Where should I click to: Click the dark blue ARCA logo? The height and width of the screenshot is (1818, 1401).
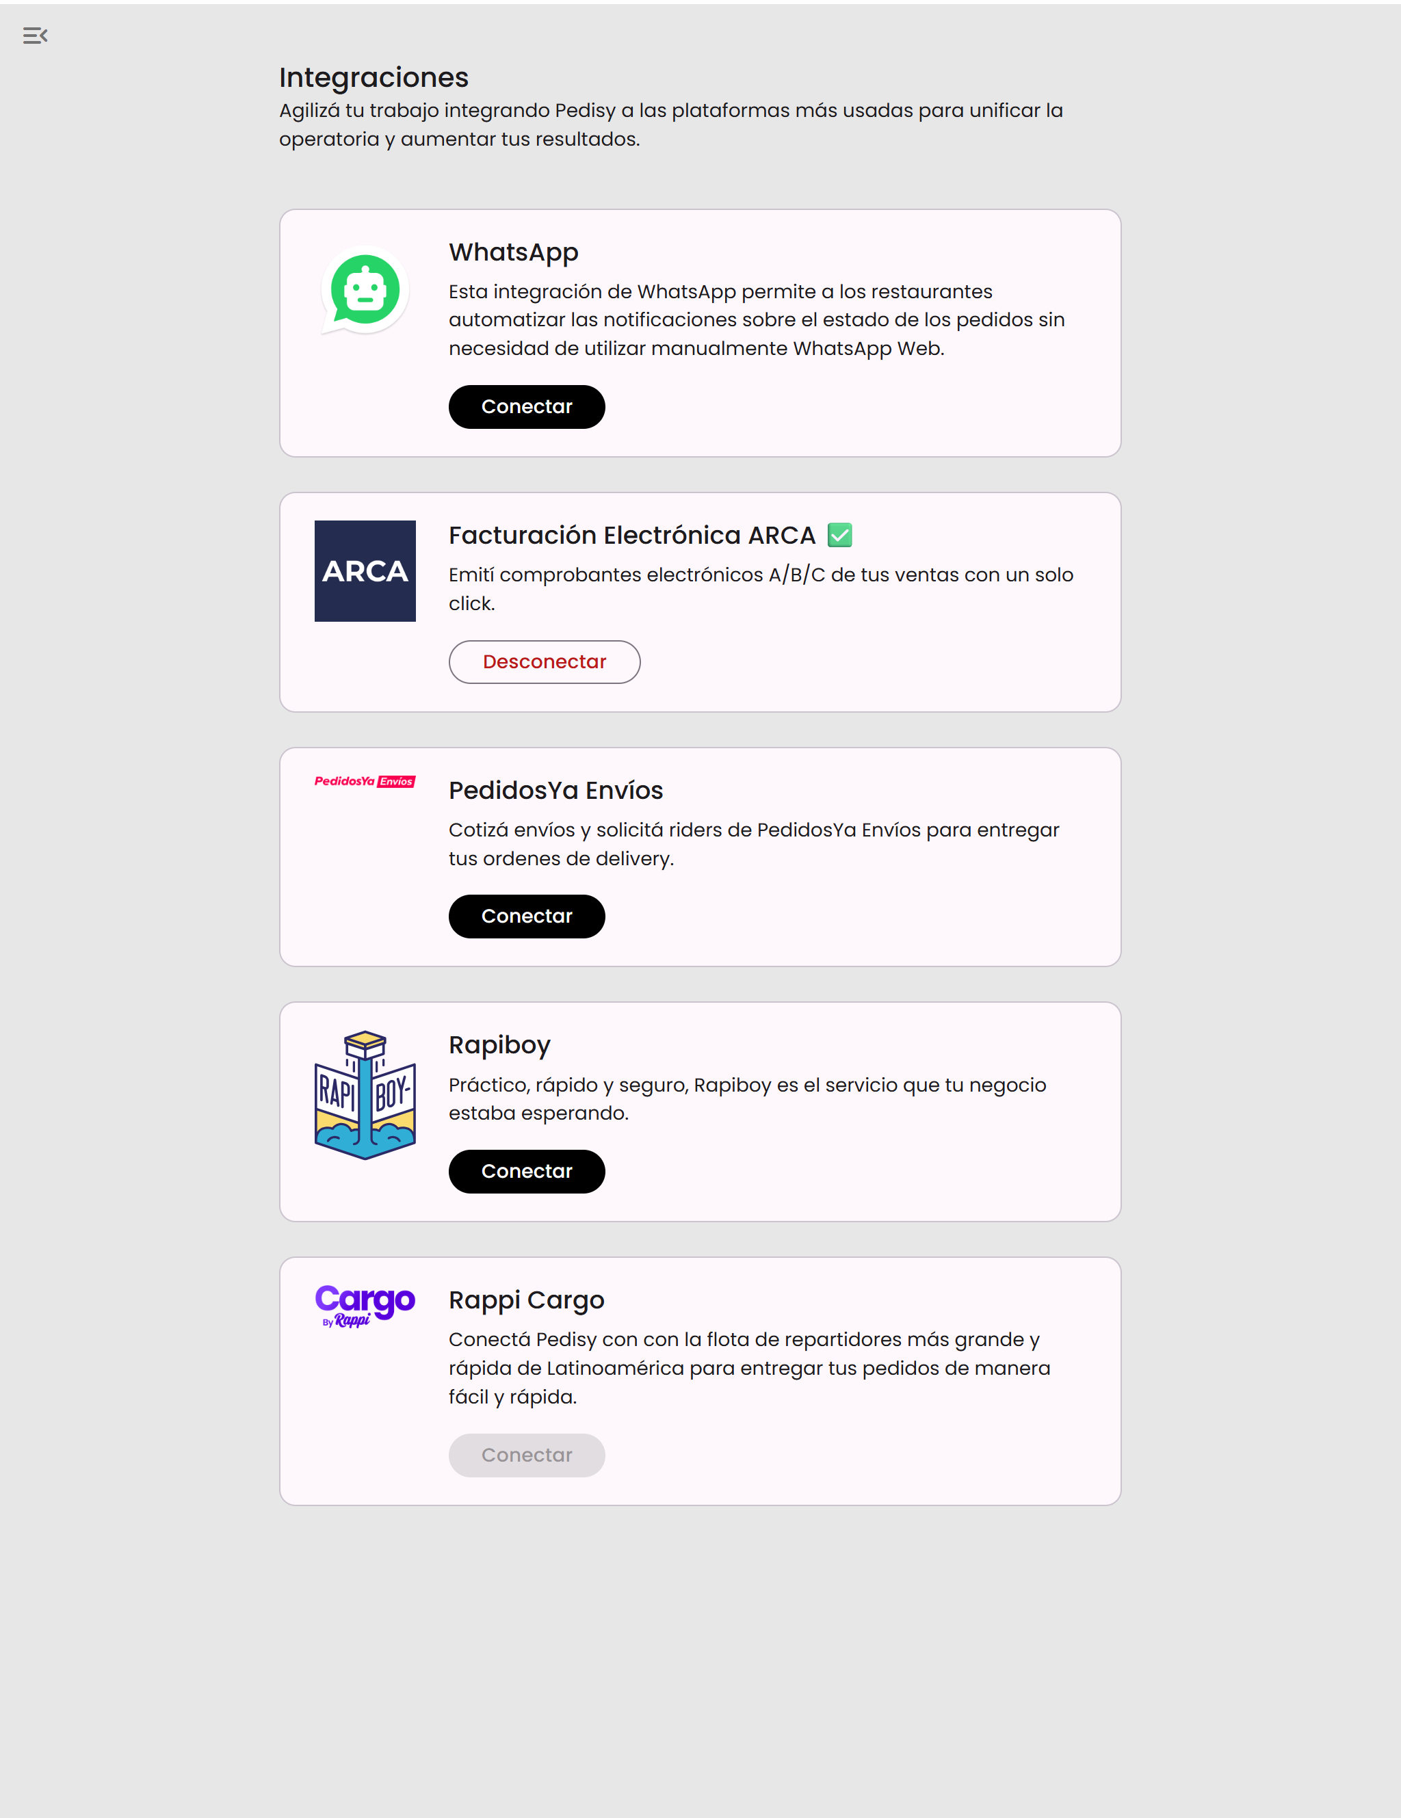[x=365, y=571]
